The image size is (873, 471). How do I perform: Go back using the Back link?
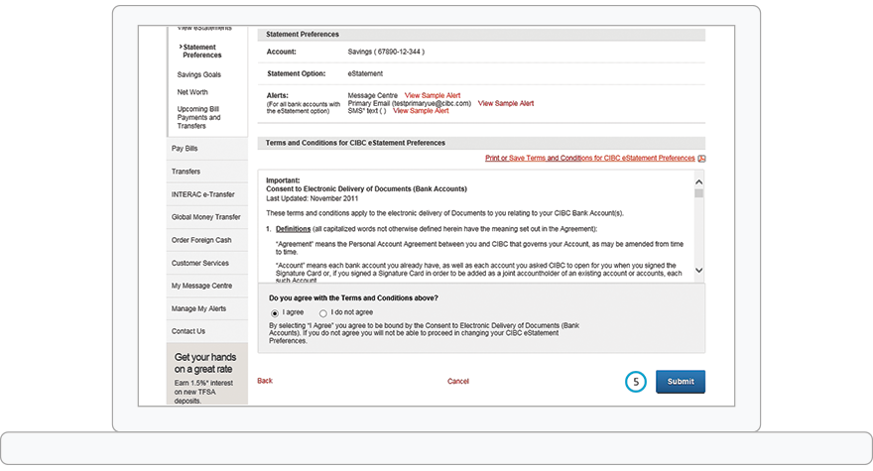click(x=265, y=381)
